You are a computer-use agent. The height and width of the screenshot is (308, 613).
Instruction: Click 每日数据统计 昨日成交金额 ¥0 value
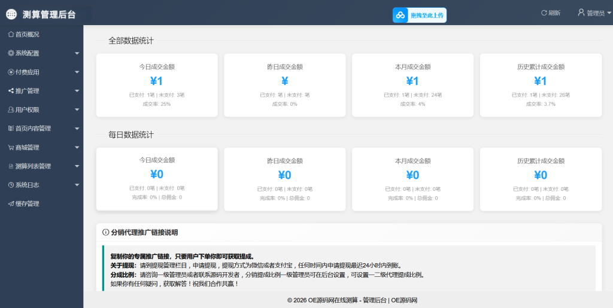[284, 175]
